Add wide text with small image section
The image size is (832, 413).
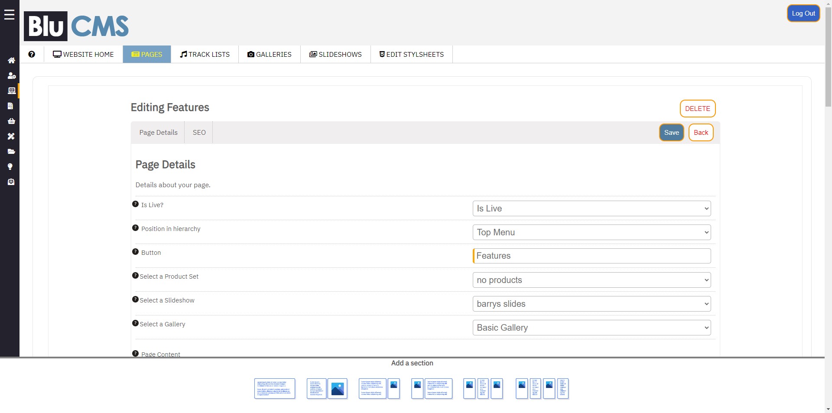(379, 388)
